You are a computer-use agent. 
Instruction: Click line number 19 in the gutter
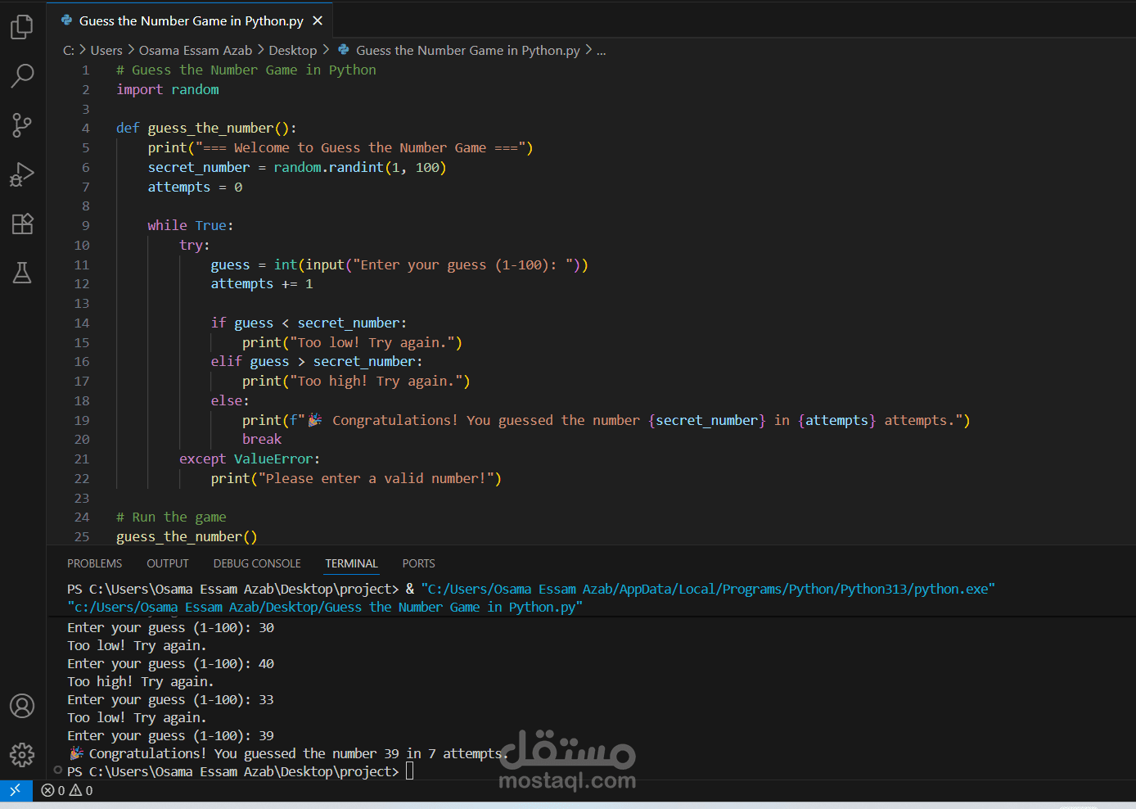tap(82, 420)
